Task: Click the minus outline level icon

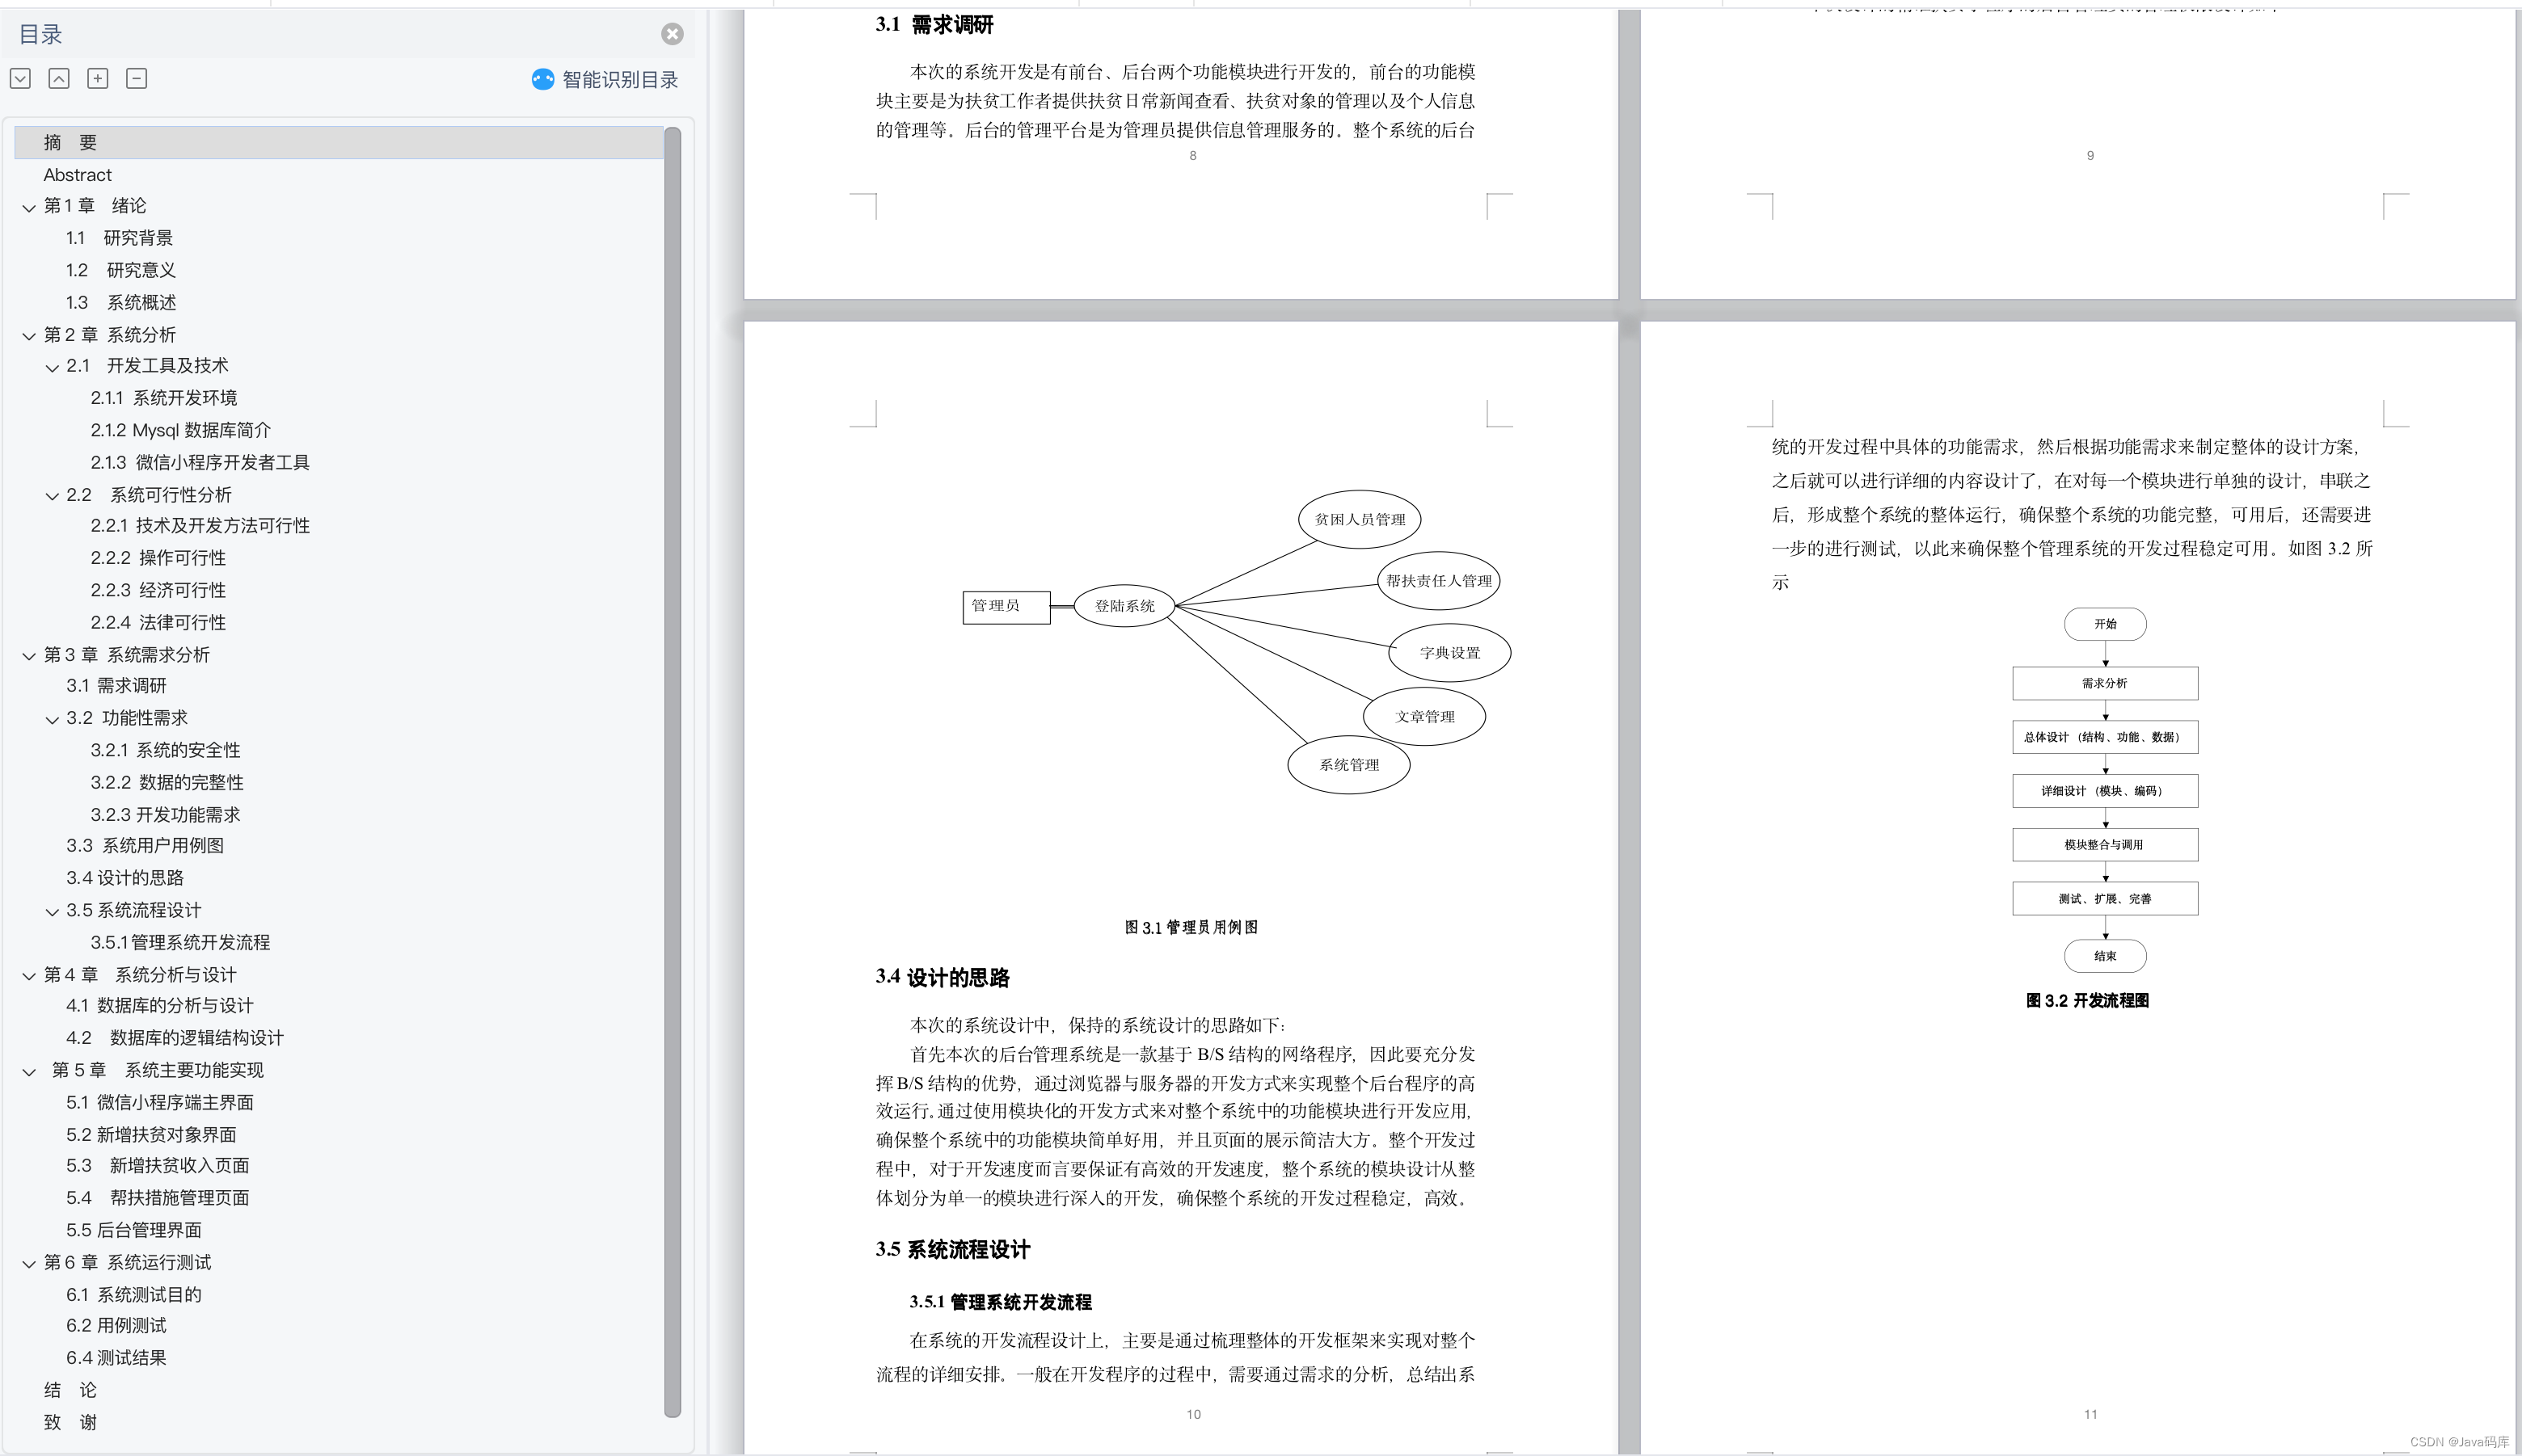Action: pos(136,78)
